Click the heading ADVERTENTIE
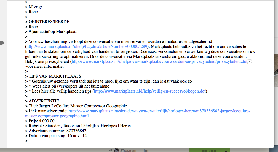Image resolution: width=278 pixels, height=152 pixels. click(x=44, y=101)
